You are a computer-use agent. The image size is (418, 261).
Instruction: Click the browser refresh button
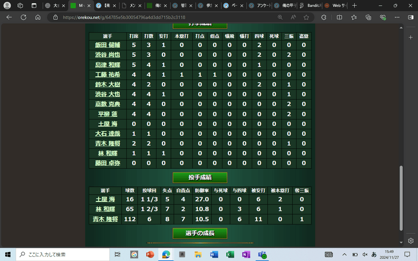(23, 17)
